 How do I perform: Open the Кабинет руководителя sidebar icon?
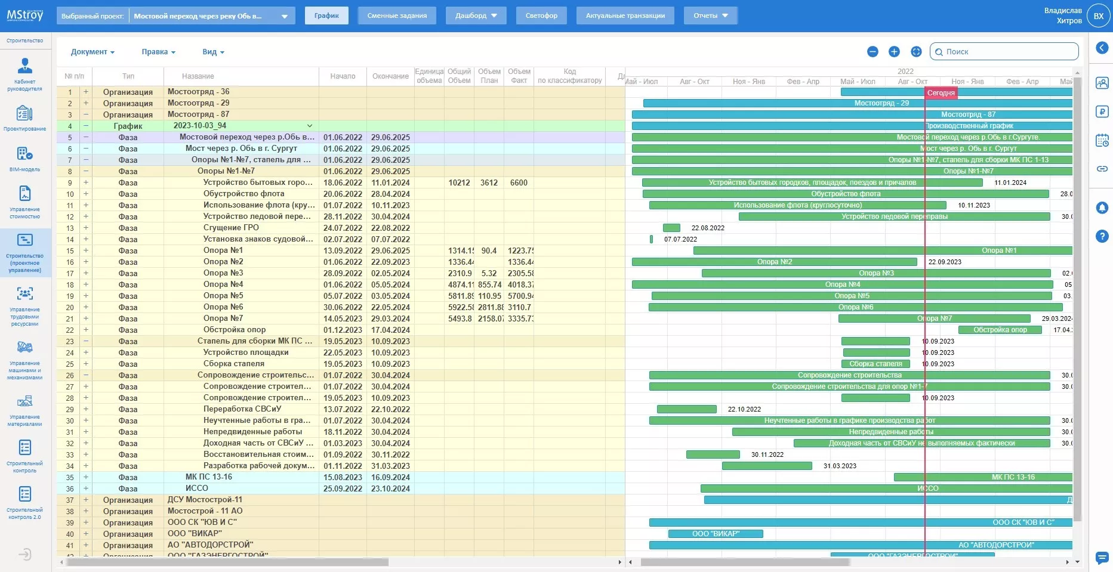24,74
